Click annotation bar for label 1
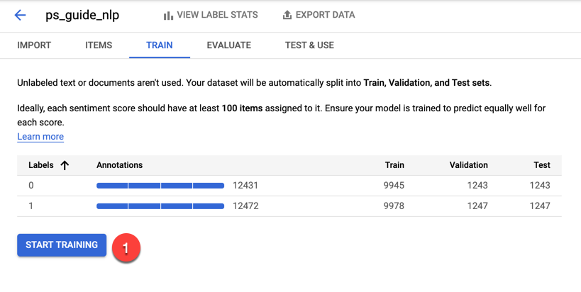Screen dimensions: 581x292 pos(160,206)
